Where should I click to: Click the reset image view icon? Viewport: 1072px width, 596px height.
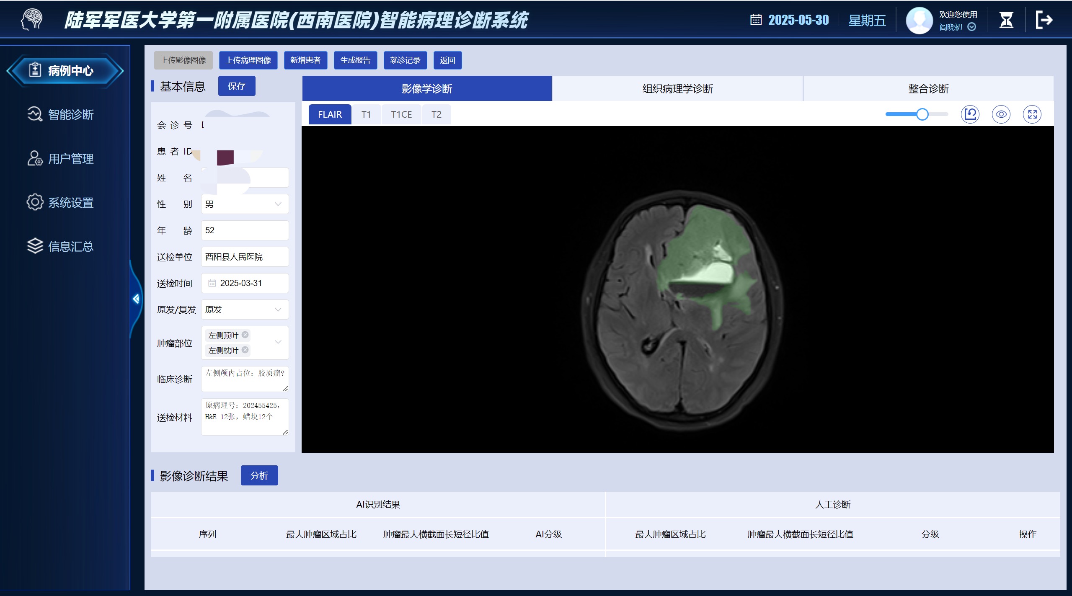970,114
